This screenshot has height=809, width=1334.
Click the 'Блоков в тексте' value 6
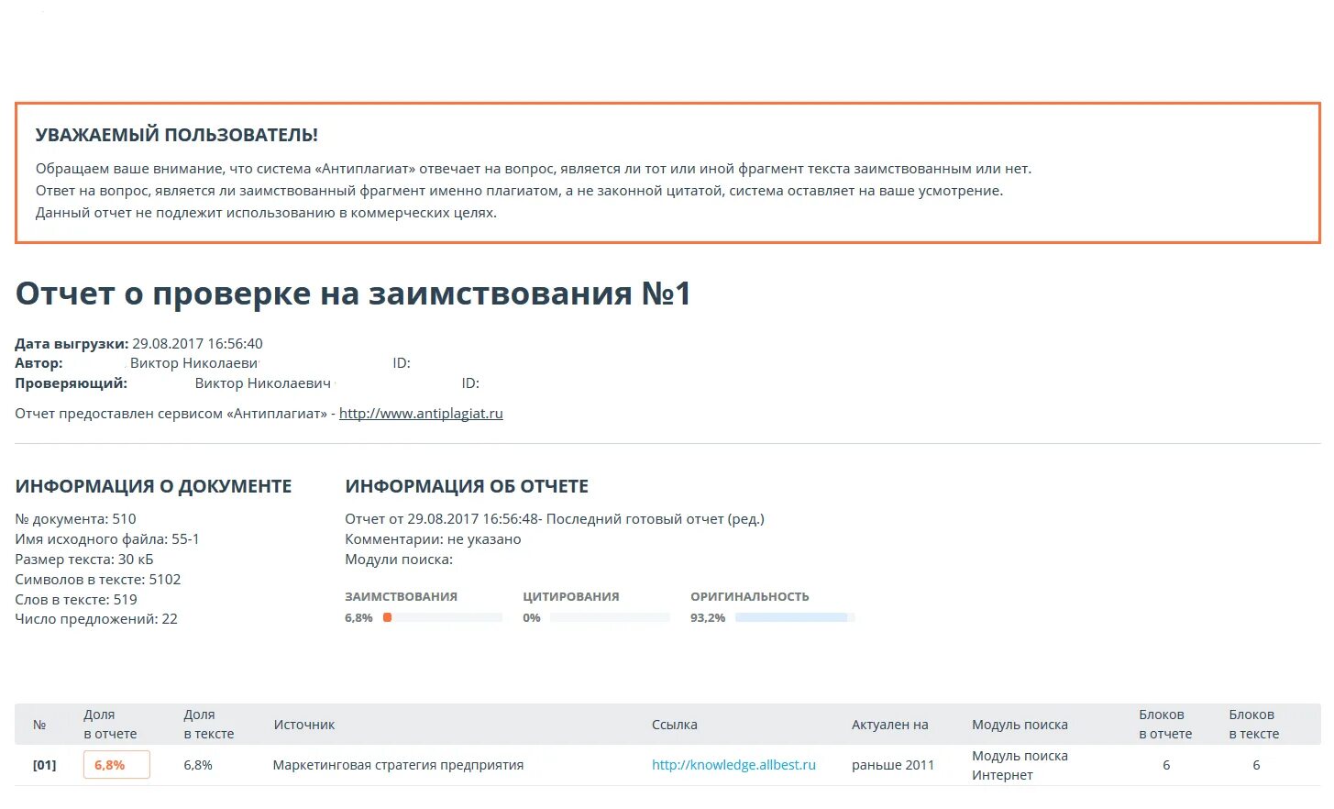(1256, 765)
